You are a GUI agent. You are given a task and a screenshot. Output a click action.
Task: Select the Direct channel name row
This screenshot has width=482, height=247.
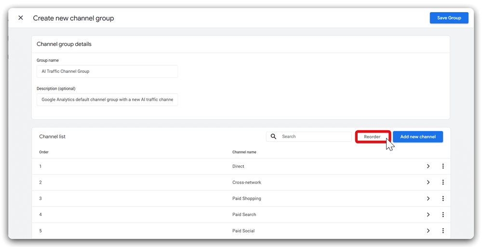pos(238,166)
